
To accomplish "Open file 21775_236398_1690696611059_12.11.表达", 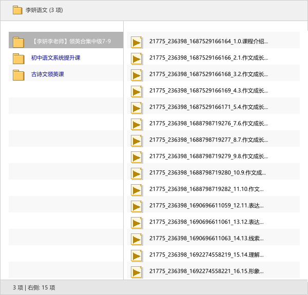I will tap(206, 206).
